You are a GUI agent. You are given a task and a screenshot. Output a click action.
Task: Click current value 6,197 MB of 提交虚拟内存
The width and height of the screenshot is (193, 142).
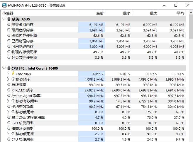tap(96, 25)
